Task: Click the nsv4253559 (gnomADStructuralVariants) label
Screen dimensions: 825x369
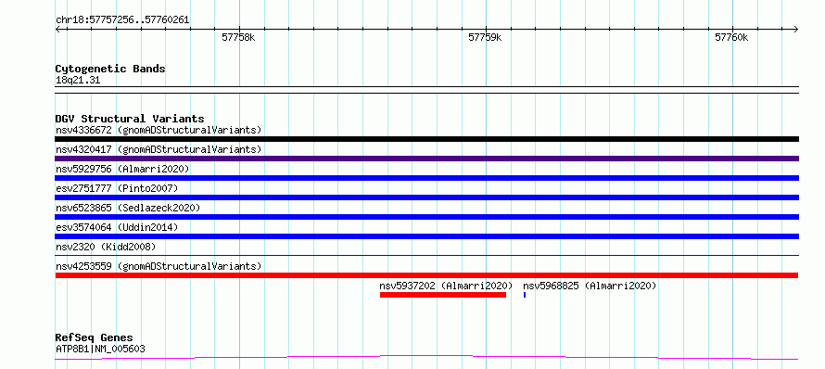Action: click(159, 266)
